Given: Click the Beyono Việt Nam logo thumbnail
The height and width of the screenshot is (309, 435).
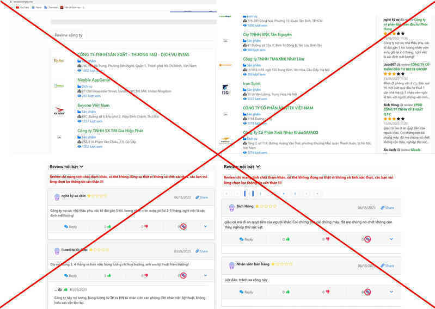Looking at the screenshot, I should coord(59,111).
